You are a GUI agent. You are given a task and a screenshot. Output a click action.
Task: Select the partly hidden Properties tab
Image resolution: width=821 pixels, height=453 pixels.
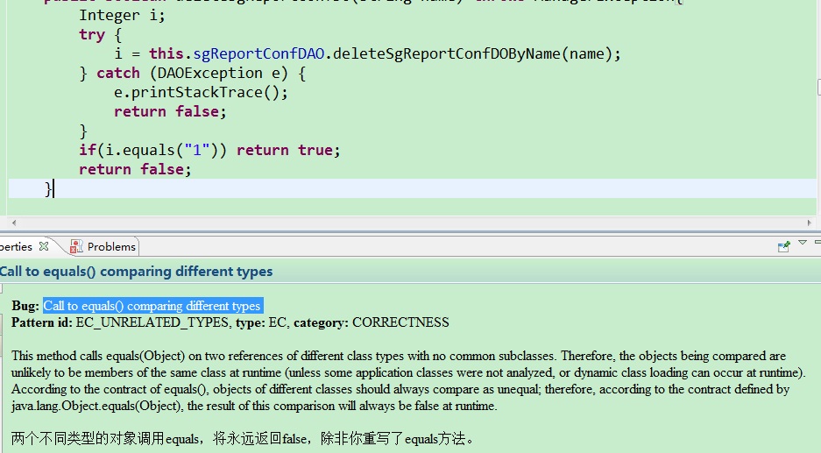click(17, 247)
